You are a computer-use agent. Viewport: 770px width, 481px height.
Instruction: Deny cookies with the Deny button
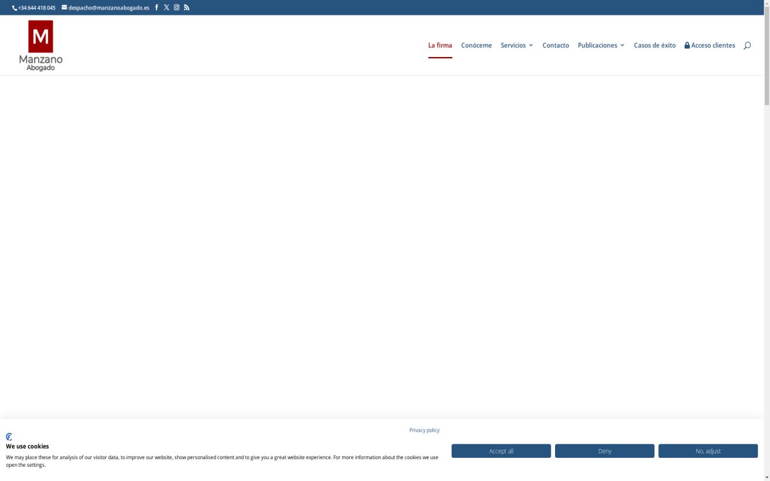point(604,451)
